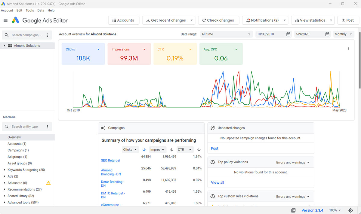Select Overview in Manage list

[27, 137]
